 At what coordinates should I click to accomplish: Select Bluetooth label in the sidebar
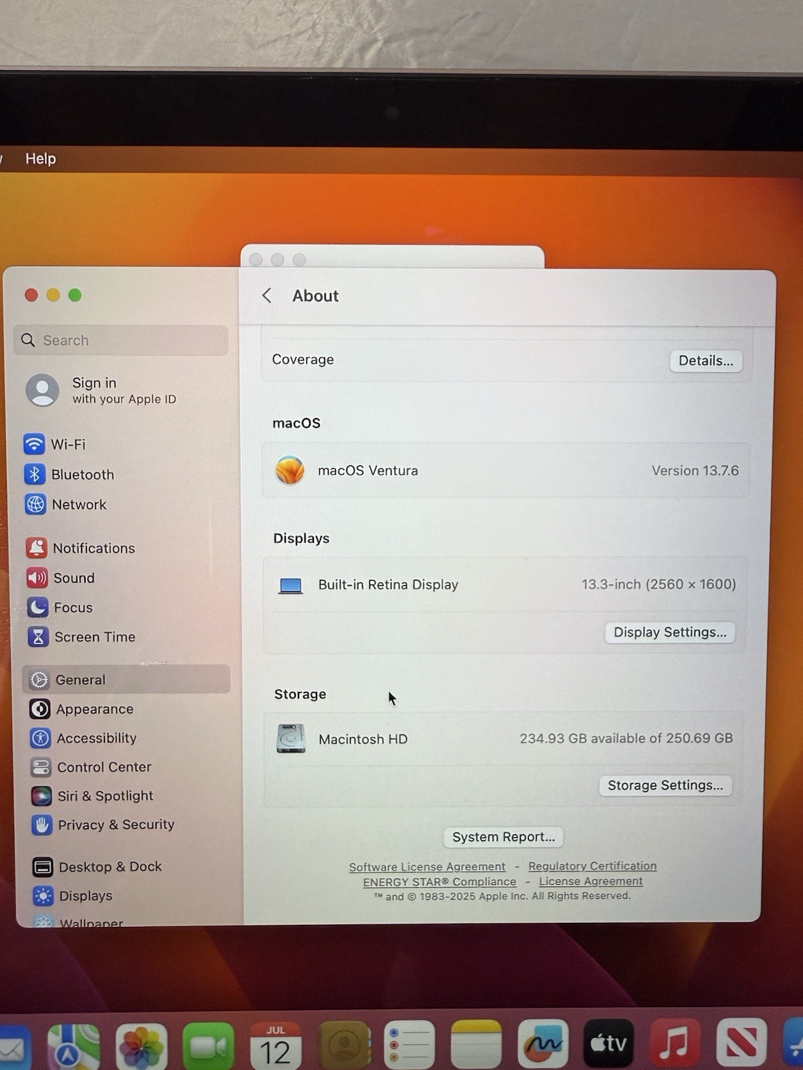pyautogui.click(x=83, y=475)
